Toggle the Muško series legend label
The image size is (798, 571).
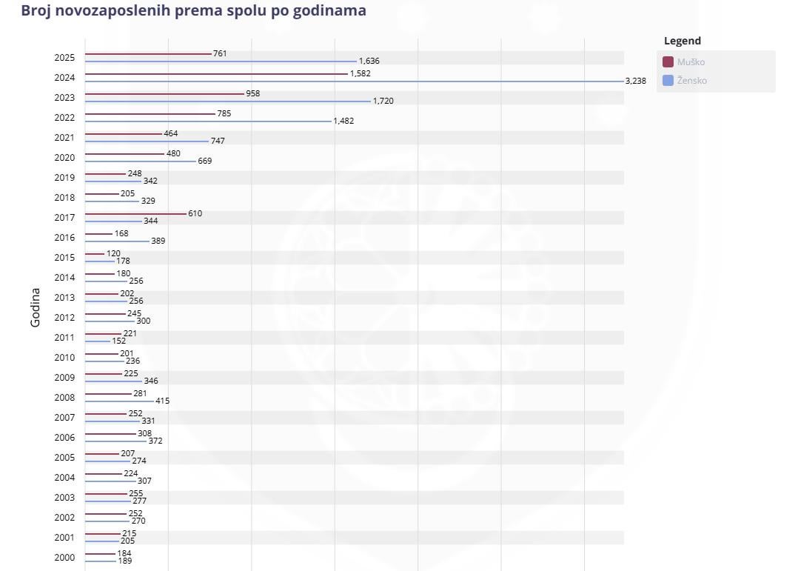pos(691,62)
